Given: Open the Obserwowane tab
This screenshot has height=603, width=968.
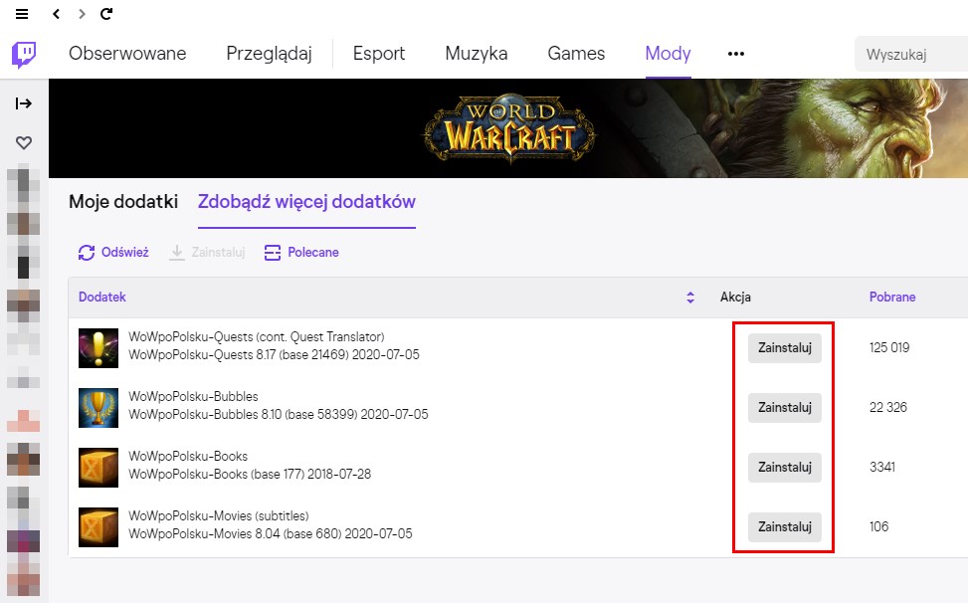Looking at the screenshot, I should click(x=127, y=54).
